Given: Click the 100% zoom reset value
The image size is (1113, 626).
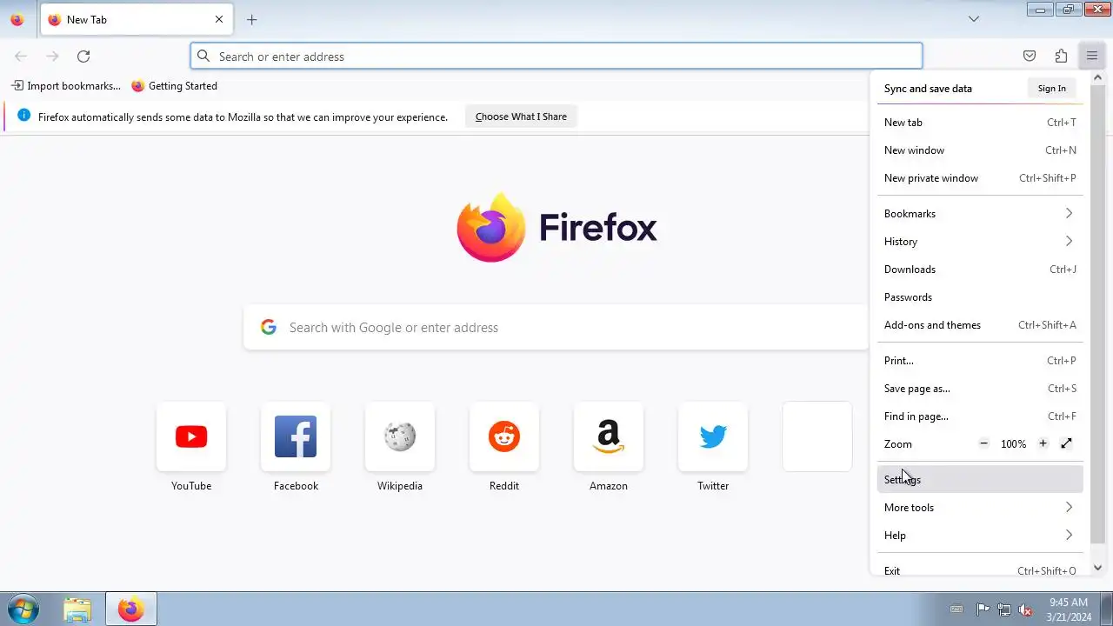Looking at the screenshot, I should 1013,443.
